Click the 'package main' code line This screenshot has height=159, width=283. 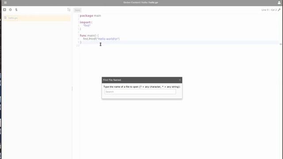pyautogui.click(x=90, y=16)
